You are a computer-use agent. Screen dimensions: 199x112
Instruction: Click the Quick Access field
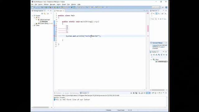point(155,7)
